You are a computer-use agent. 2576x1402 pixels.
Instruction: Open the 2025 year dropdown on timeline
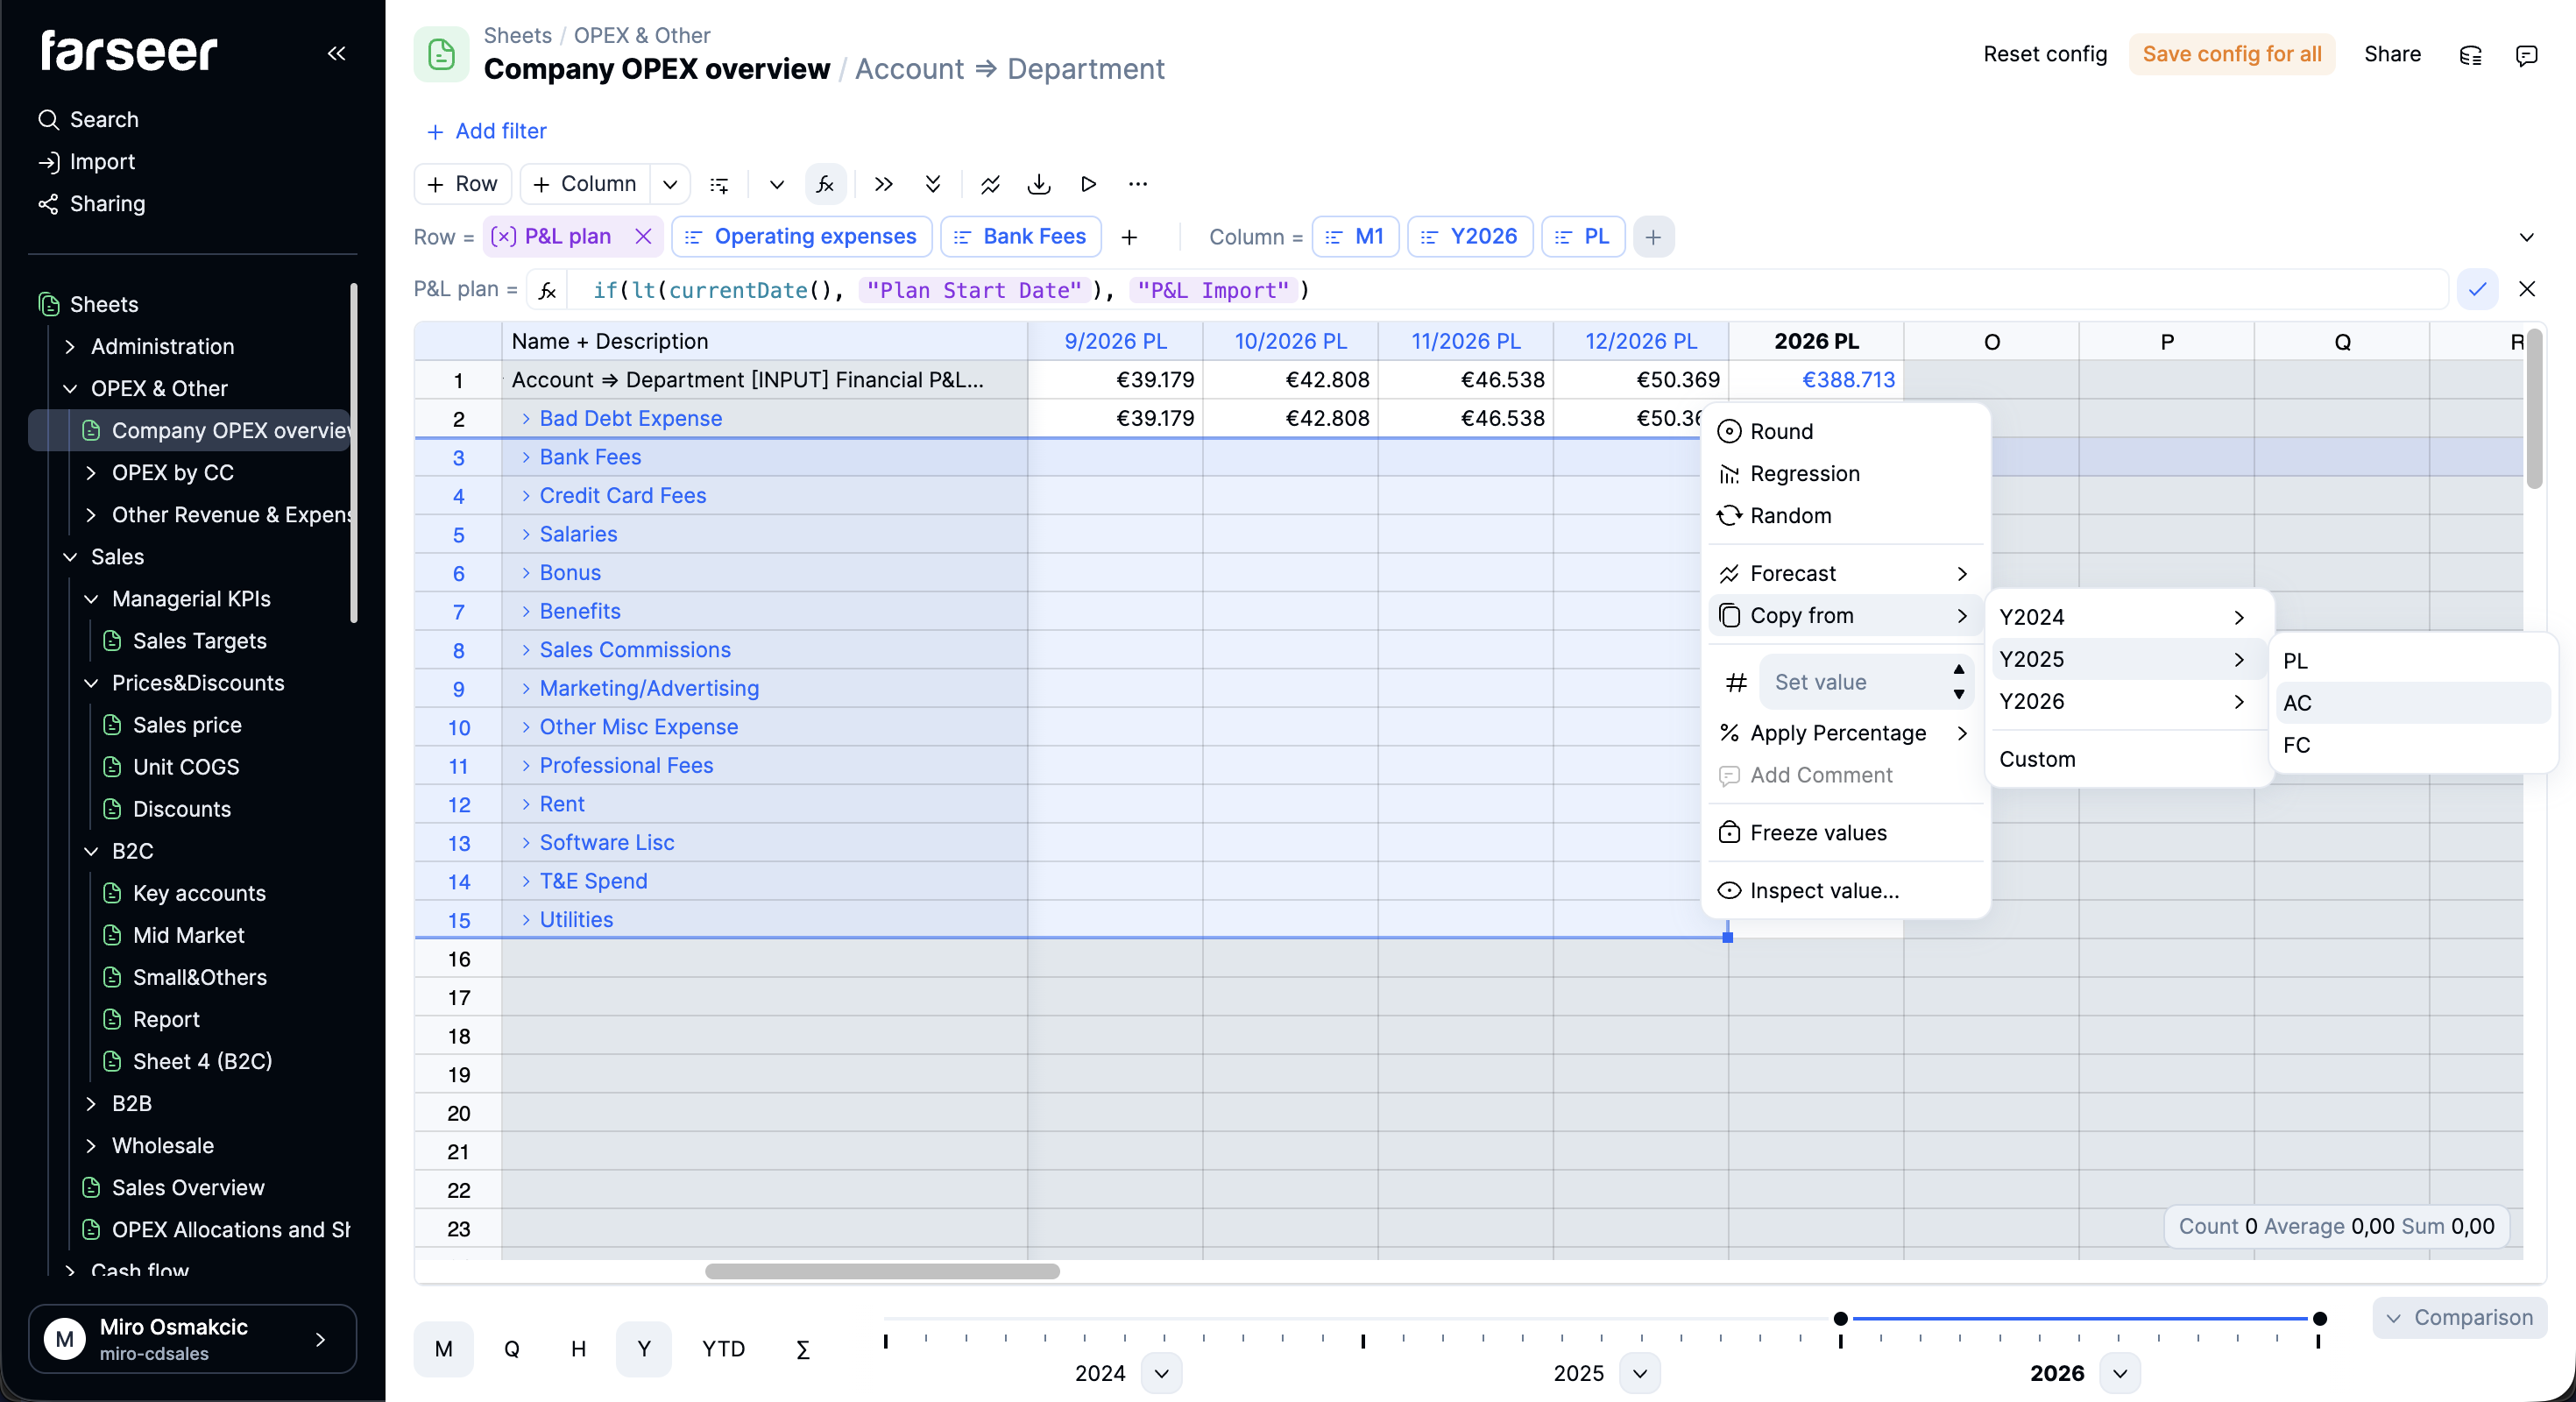click(1640, 1373)
